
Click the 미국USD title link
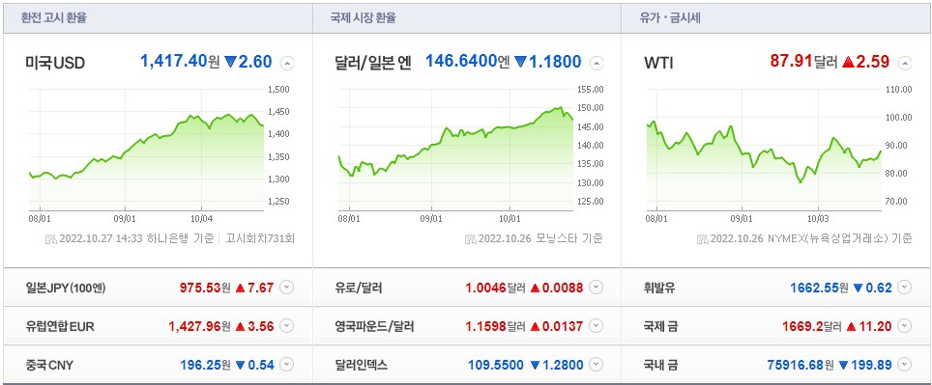[55, 63]
